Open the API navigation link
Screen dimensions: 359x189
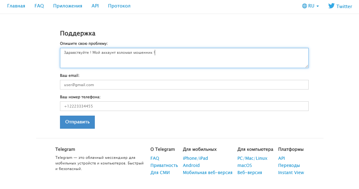click(x=95, y=6)
